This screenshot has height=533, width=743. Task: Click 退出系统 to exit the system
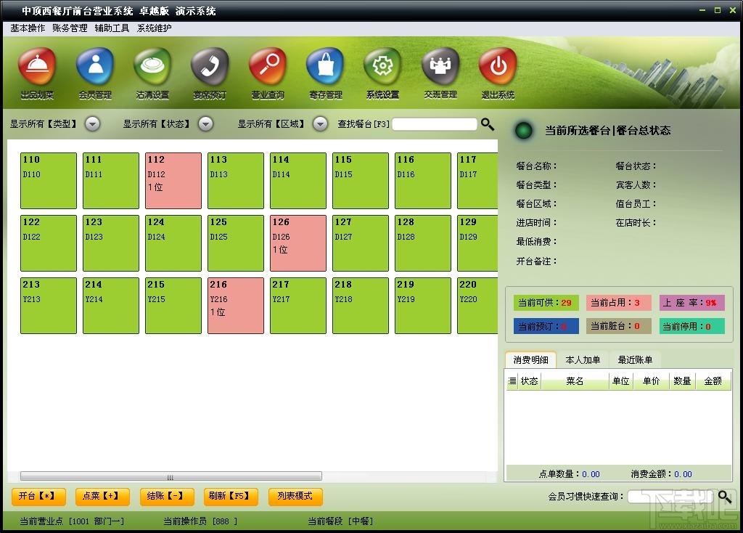pyautogui.click(x=497, y=69)
